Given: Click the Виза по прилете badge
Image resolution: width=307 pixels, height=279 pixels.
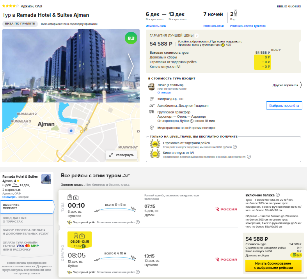Looking at the screenshot, I should click(x=20, y=24).
